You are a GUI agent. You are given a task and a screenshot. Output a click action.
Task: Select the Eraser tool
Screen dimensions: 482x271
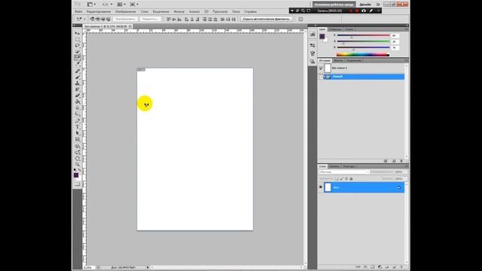pyautogui.click(x=78, y=96)
